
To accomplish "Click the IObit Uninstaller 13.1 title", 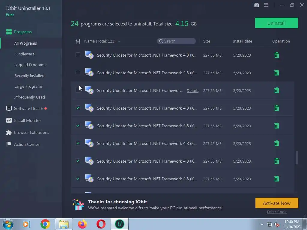I will [x=28, y=8].
